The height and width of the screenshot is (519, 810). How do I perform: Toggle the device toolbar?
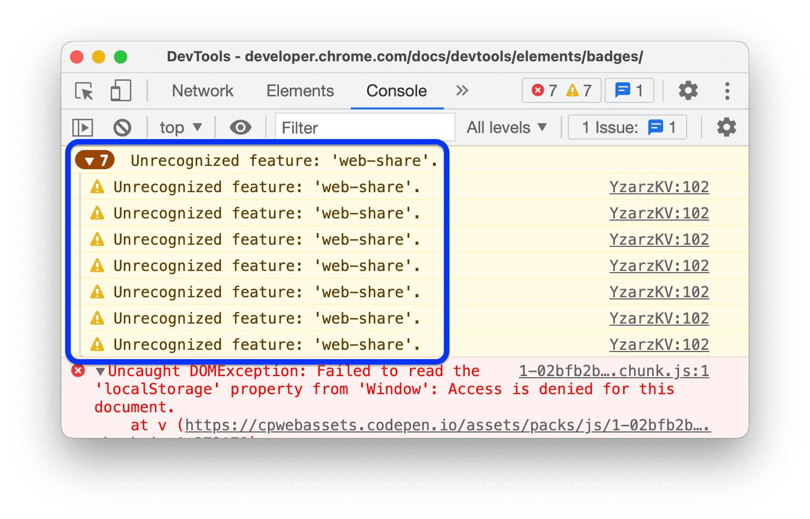point(120,91)
